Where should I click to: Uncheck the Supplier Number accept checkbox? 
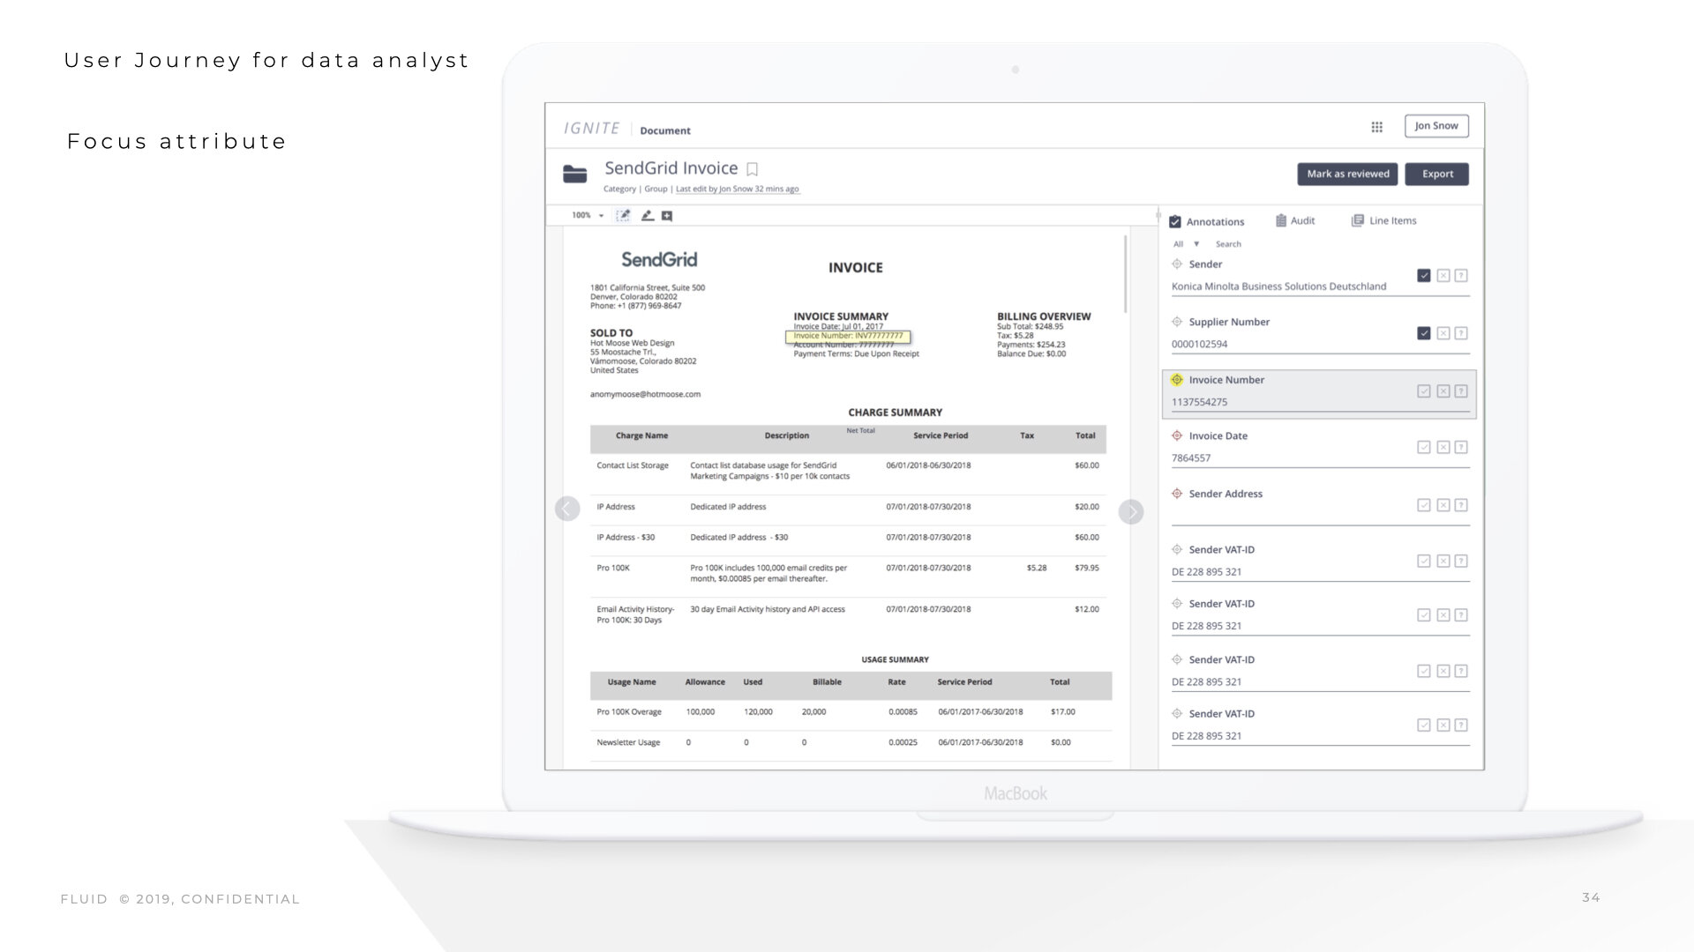click(x=1424, y=333)
